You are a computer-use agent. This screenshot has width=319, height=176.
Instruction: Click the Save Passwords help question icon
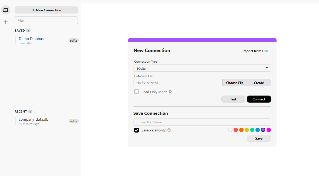point(169,130)
